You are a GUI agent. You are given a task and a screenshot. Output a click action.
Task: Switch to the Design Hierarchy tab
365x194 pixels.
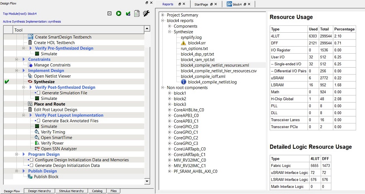39,191
